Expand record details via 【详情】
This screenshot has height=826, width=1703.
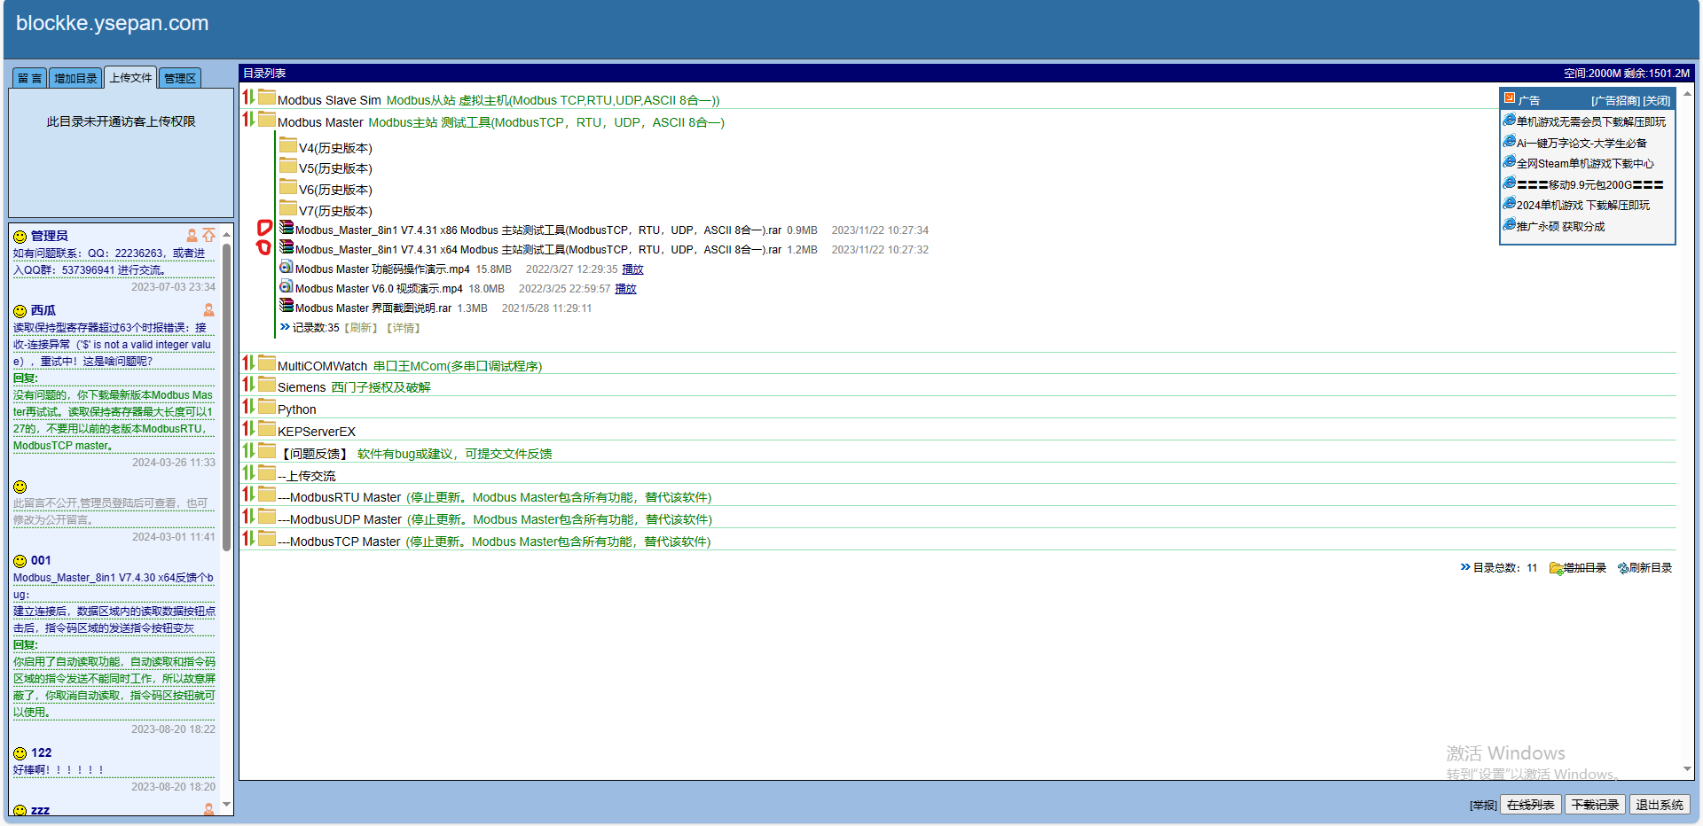pos(404,327)
